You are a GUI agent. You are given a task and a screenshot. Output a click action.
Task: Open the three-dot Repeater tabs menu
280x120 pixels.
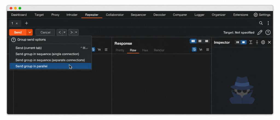pyautogui.click(x=268, y=23)
